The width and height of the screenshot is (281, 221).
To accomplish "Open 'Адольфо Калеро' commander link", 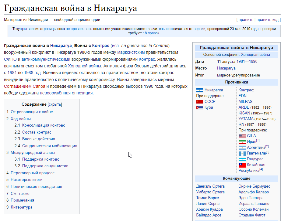I will [254, 192].
